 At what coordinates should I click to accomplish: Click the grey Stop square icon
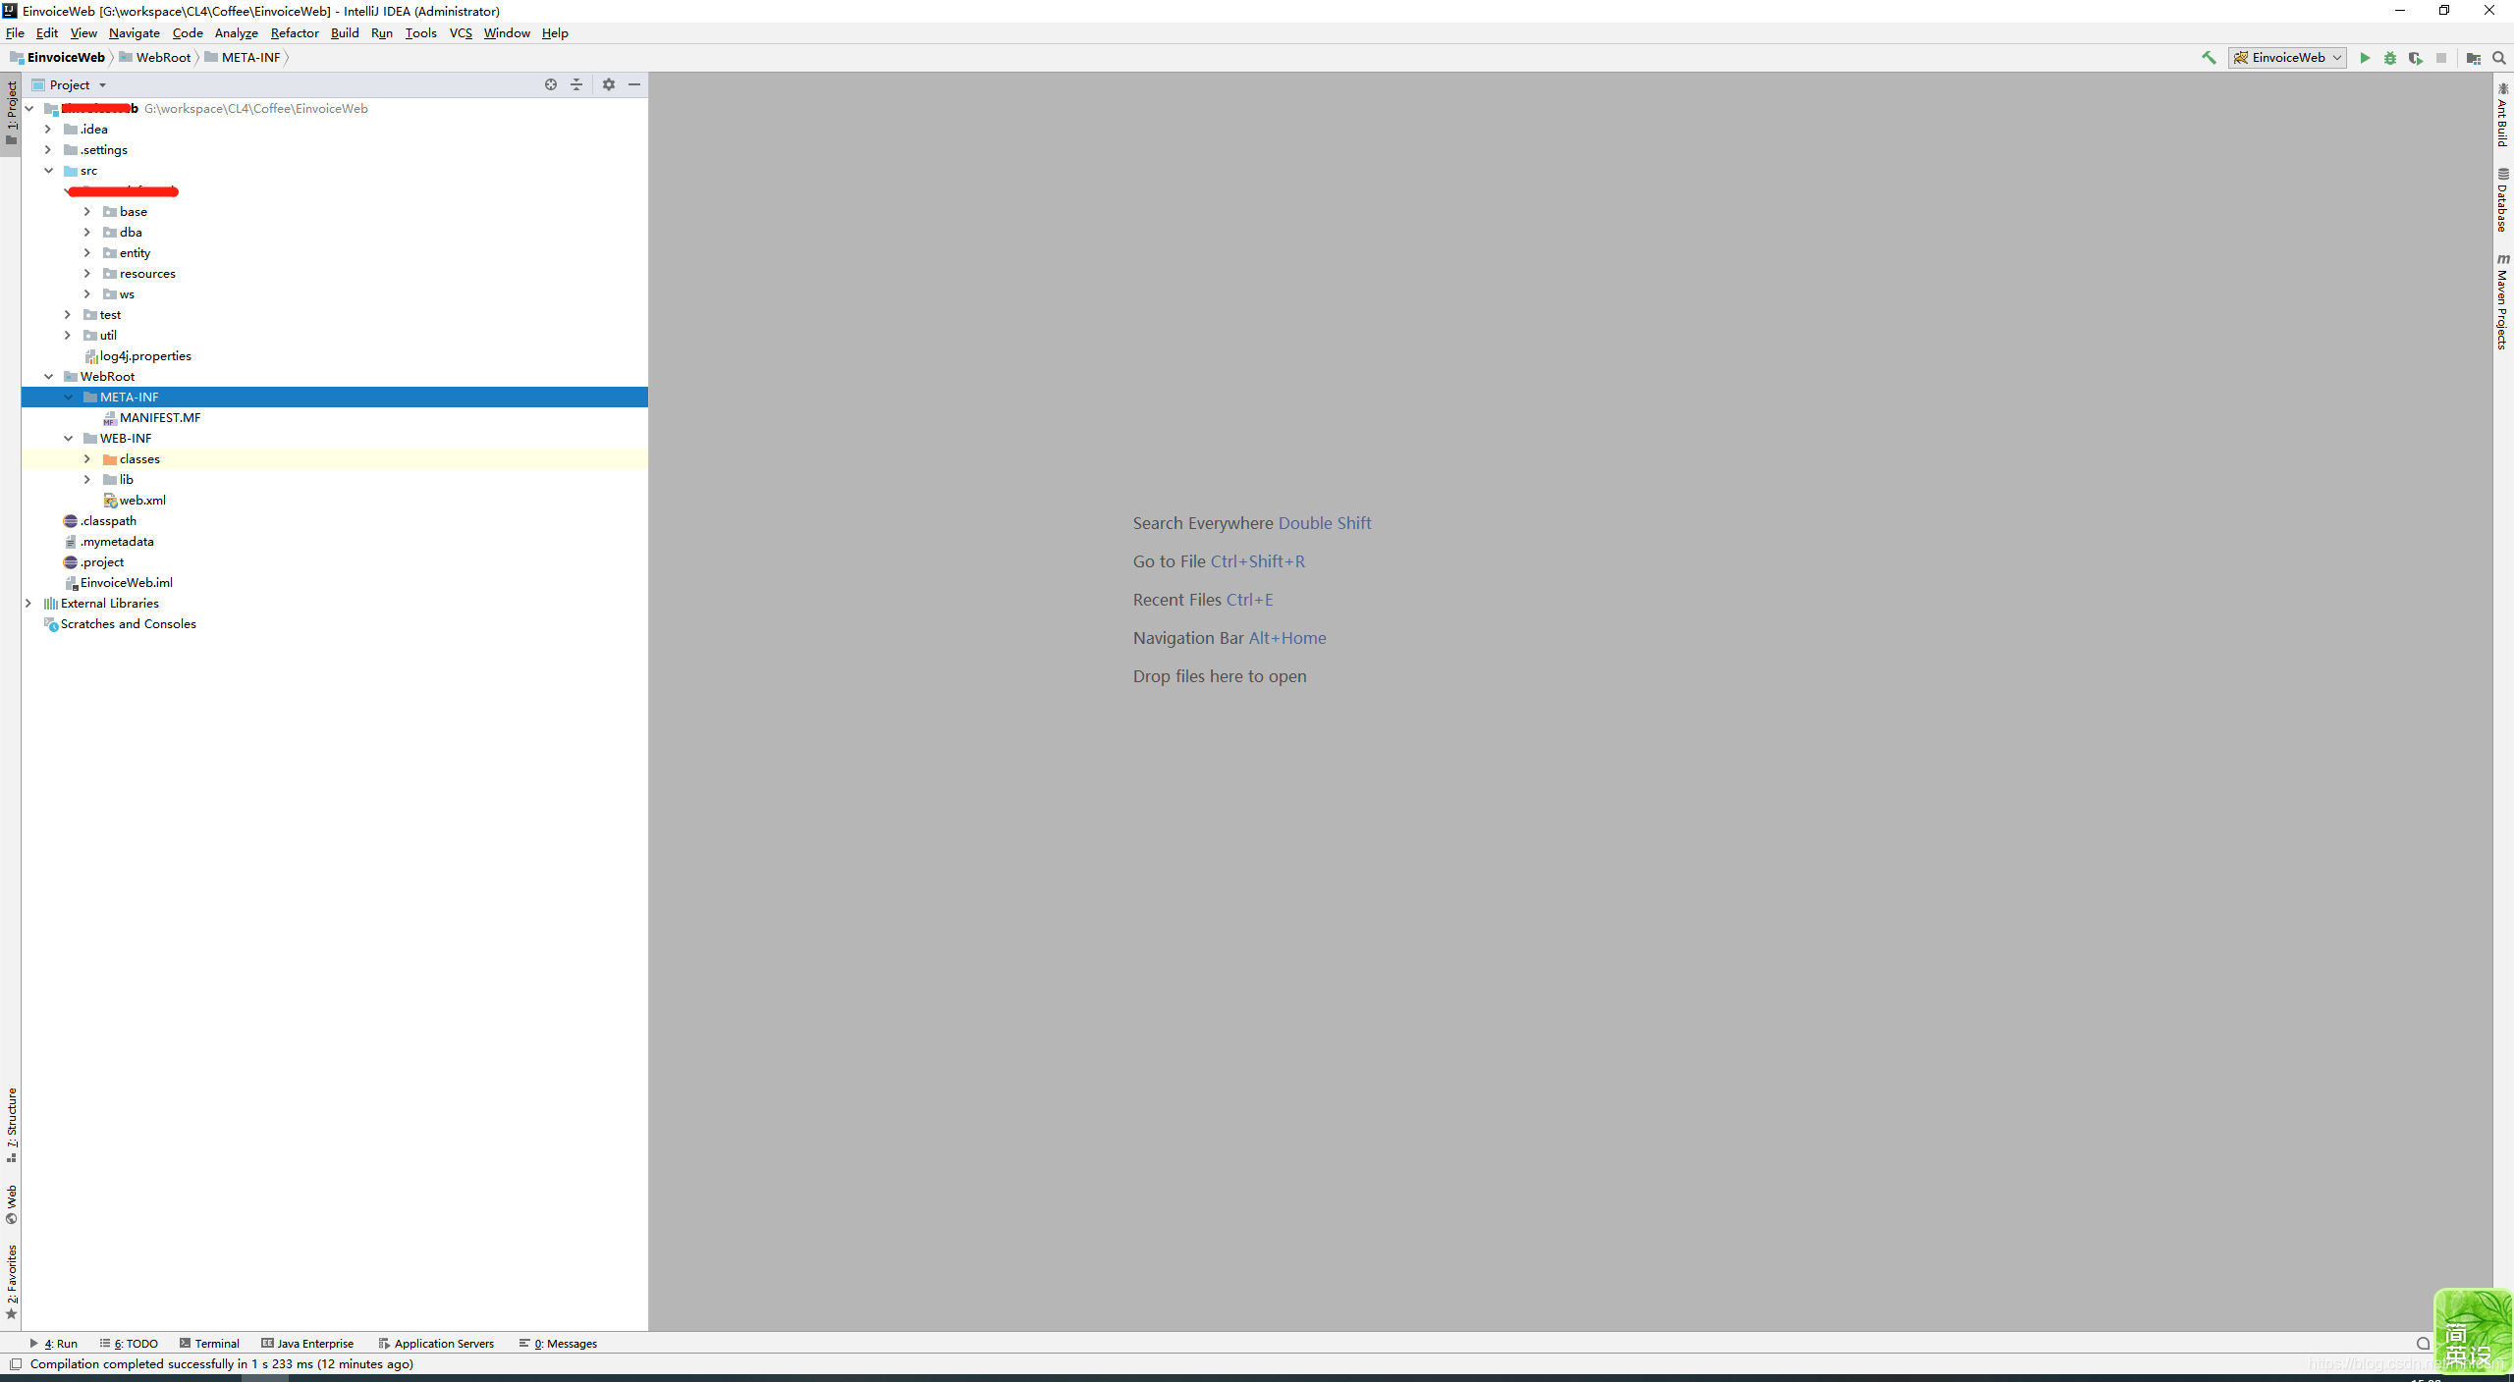[2441, 58]
